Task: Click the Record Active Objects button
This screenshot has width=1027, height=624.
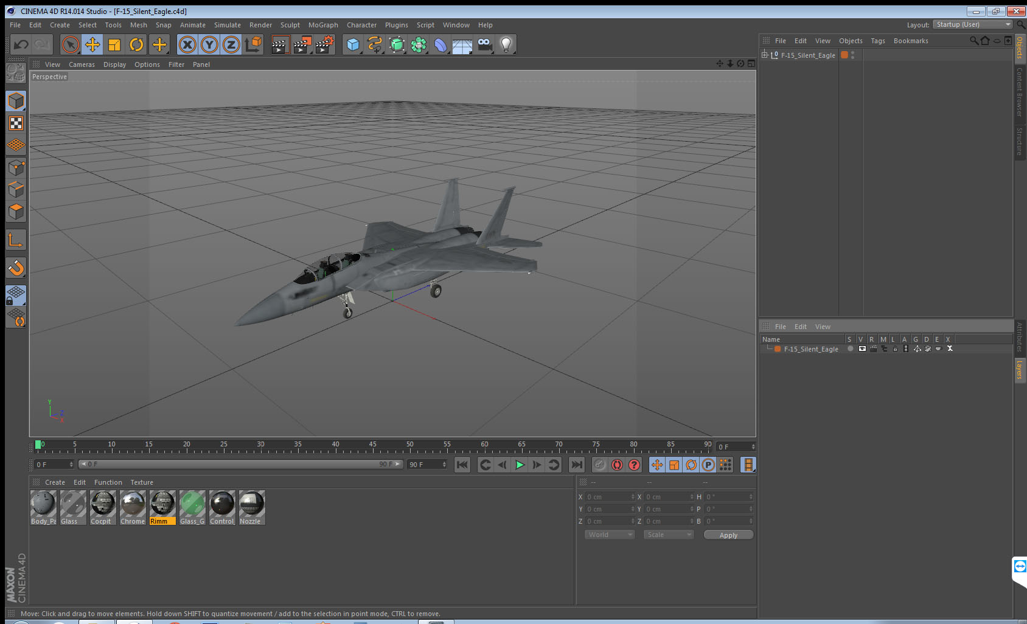Action: pos(600,465)
